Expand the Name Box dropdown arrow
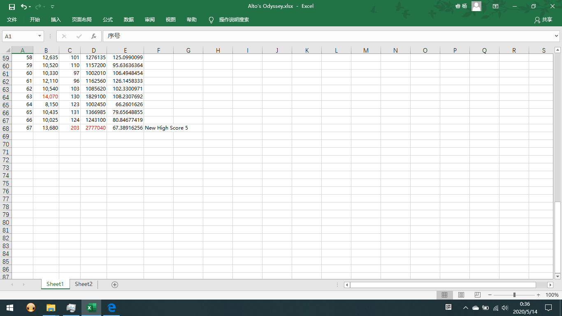 click(x=40, y=36)
